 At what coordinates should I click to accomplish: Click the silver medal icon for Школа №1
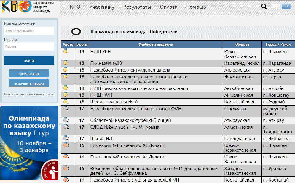click(65, 138)
